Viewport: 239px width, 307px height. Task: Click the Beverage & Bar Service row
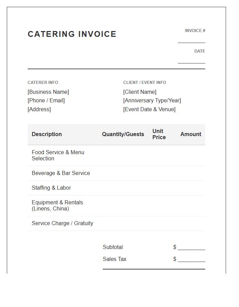[x=116, y=173]
